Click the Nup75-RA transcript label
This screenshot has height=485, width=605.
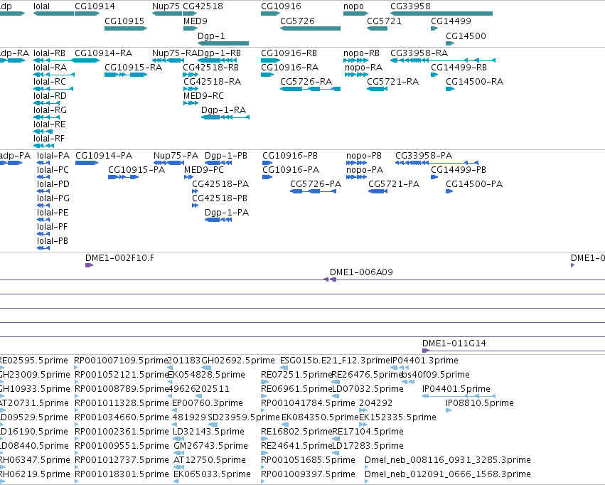[175, 53]
